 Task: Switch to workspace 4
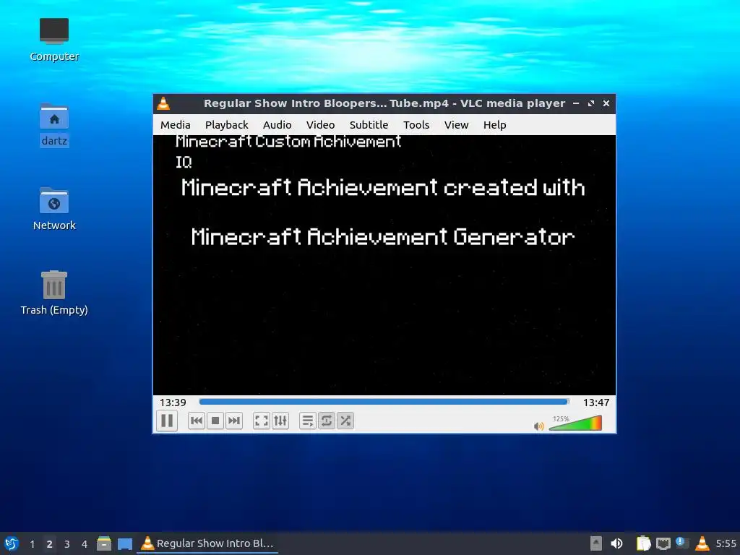click(x=85, y=543)
